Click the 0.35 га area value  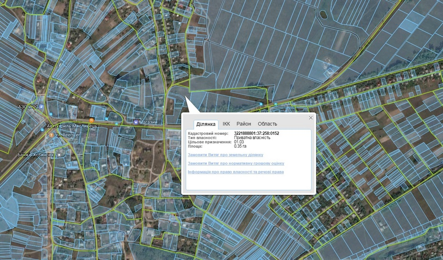pos(240,146)
